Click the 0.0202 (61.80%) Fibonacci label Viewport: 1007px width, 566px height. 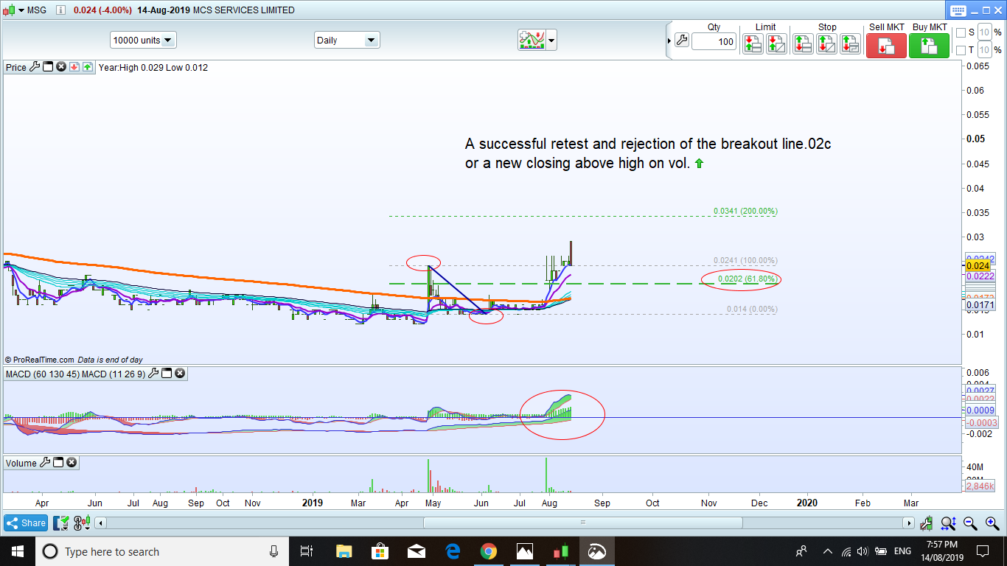pos(747,279)
